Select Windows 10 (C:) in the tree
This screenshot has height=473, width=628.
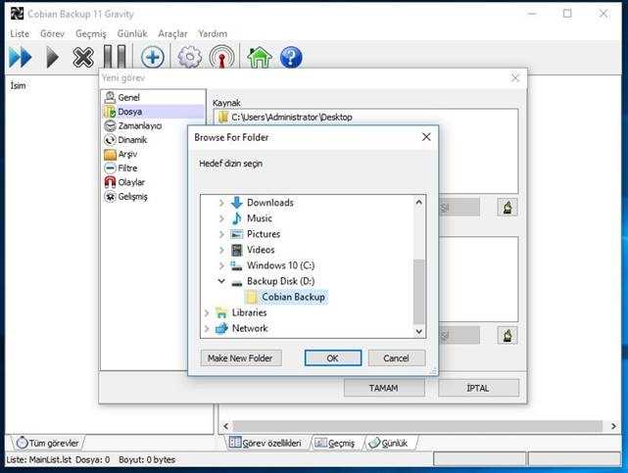coord(280,265)
